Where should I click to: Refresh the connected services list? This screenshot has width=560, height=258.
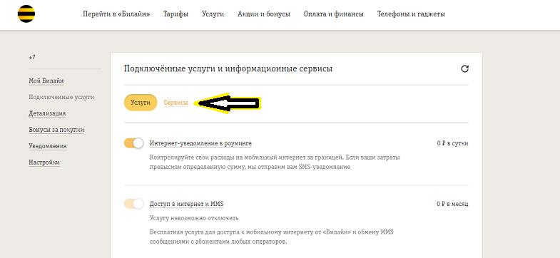464,69
